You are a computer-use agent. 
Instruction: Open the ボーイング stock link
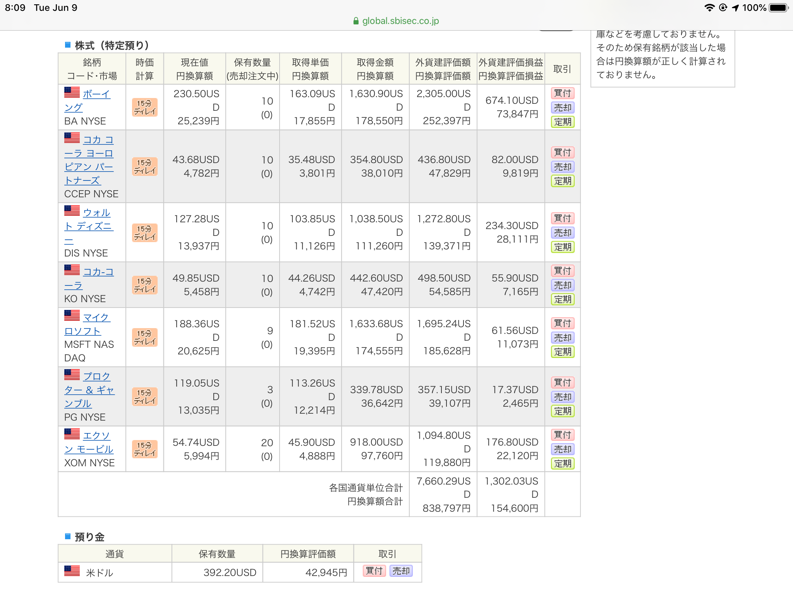pyautogui.click(x=88, y=101)
